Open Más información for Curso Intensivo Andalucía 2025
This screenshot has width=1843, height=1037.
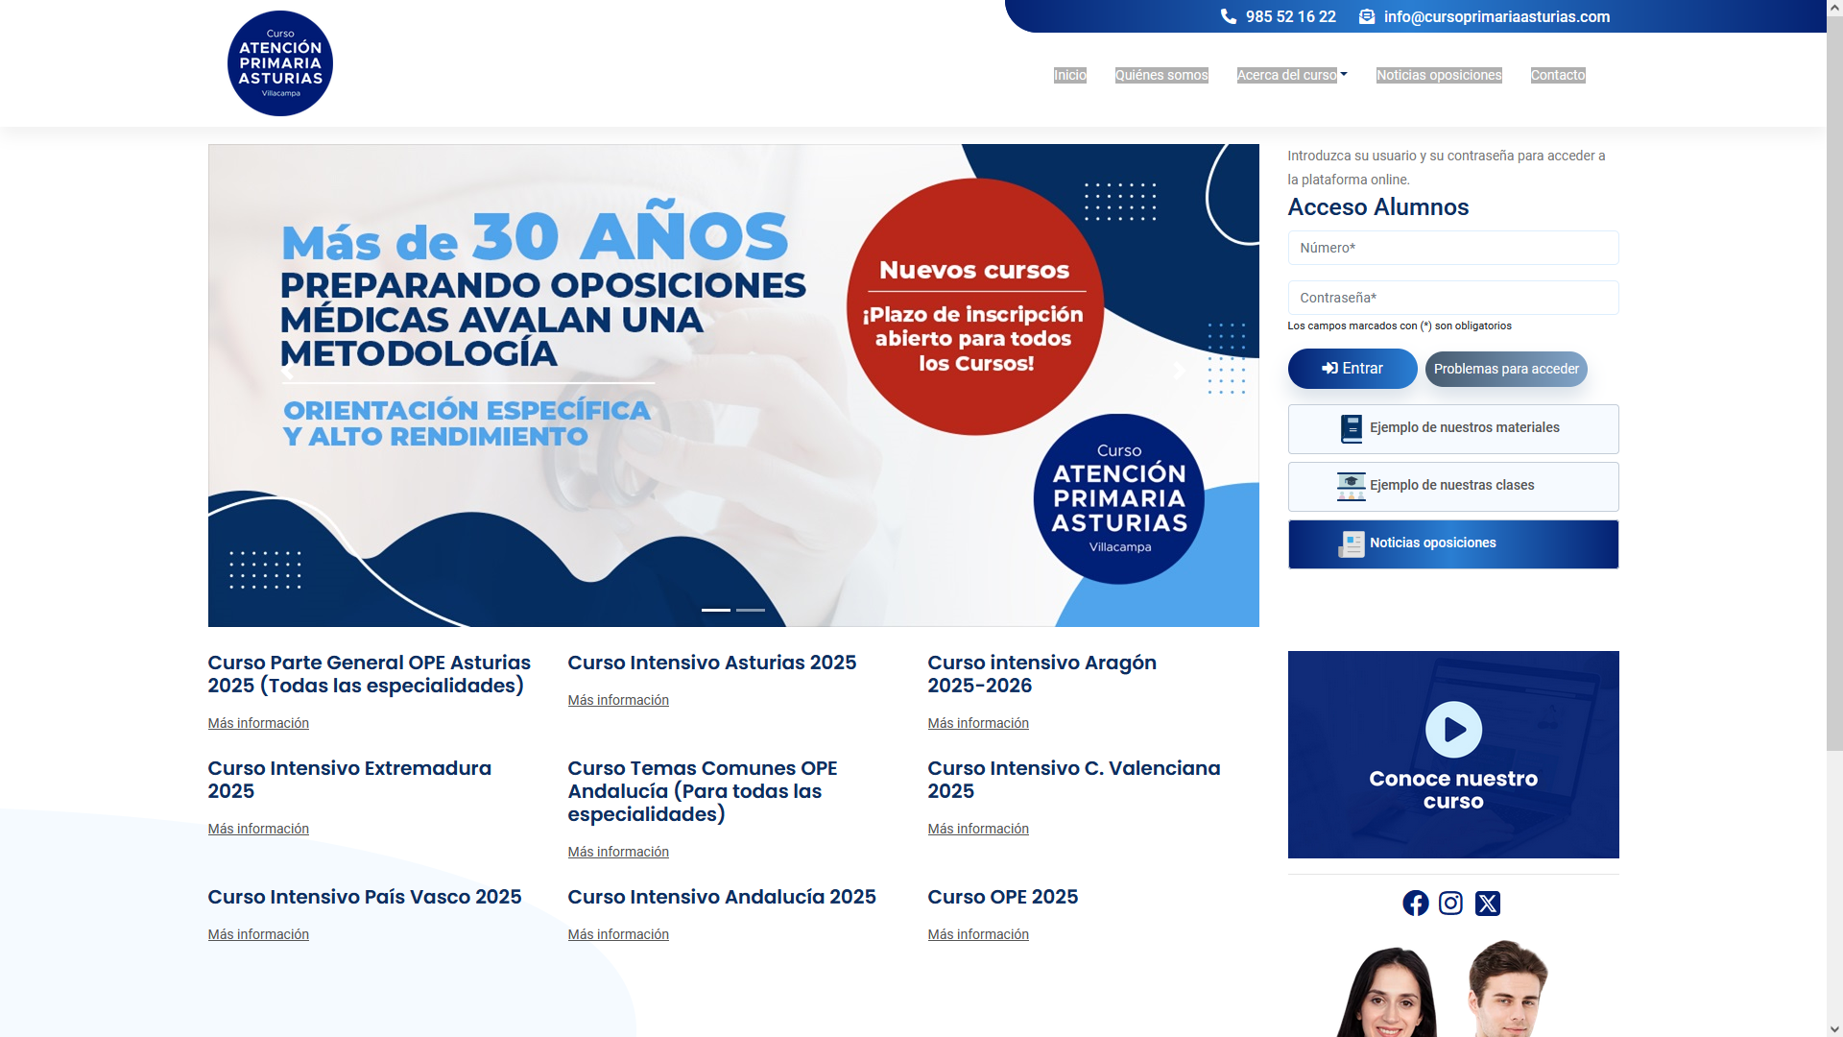tap(618, 934)
